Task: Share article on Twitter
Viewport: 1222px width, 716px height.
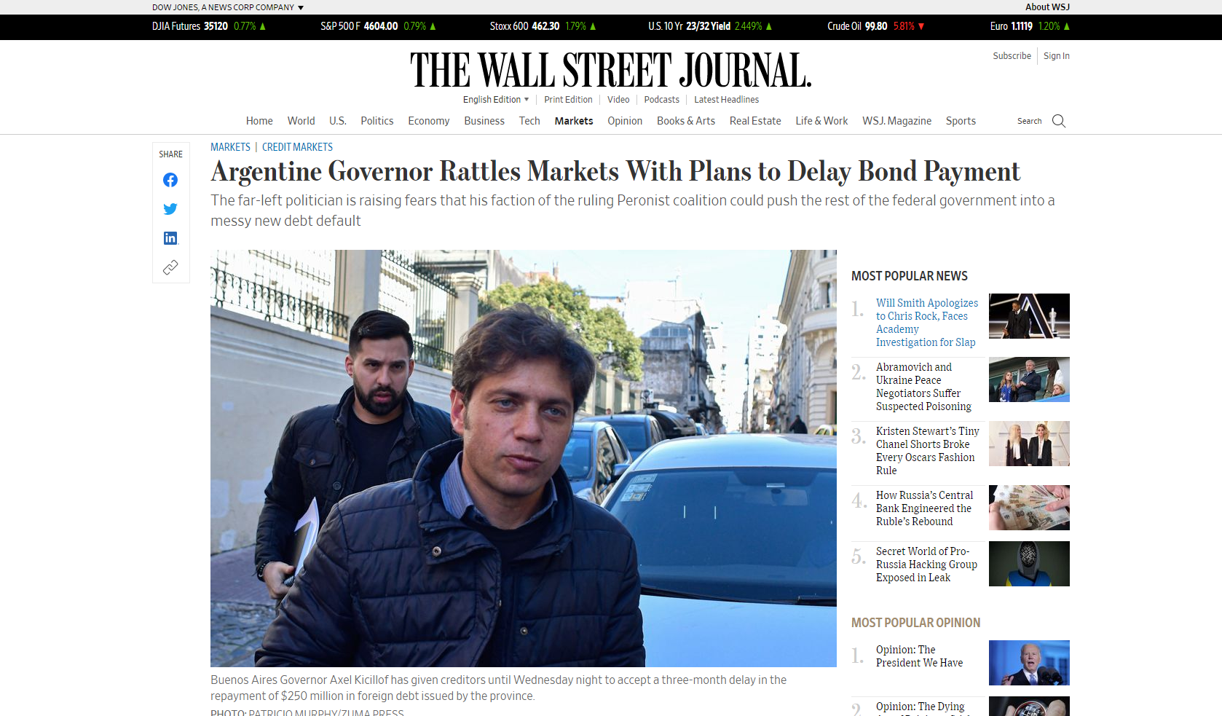Action: click(x=170, y=209)
